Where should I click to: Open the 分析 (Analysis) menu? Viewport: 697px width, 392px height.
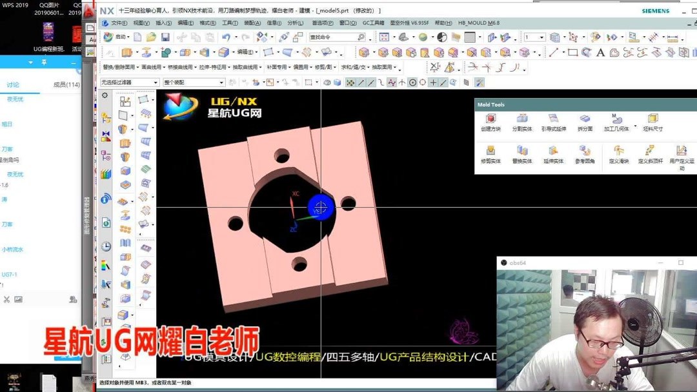point(296,23)
